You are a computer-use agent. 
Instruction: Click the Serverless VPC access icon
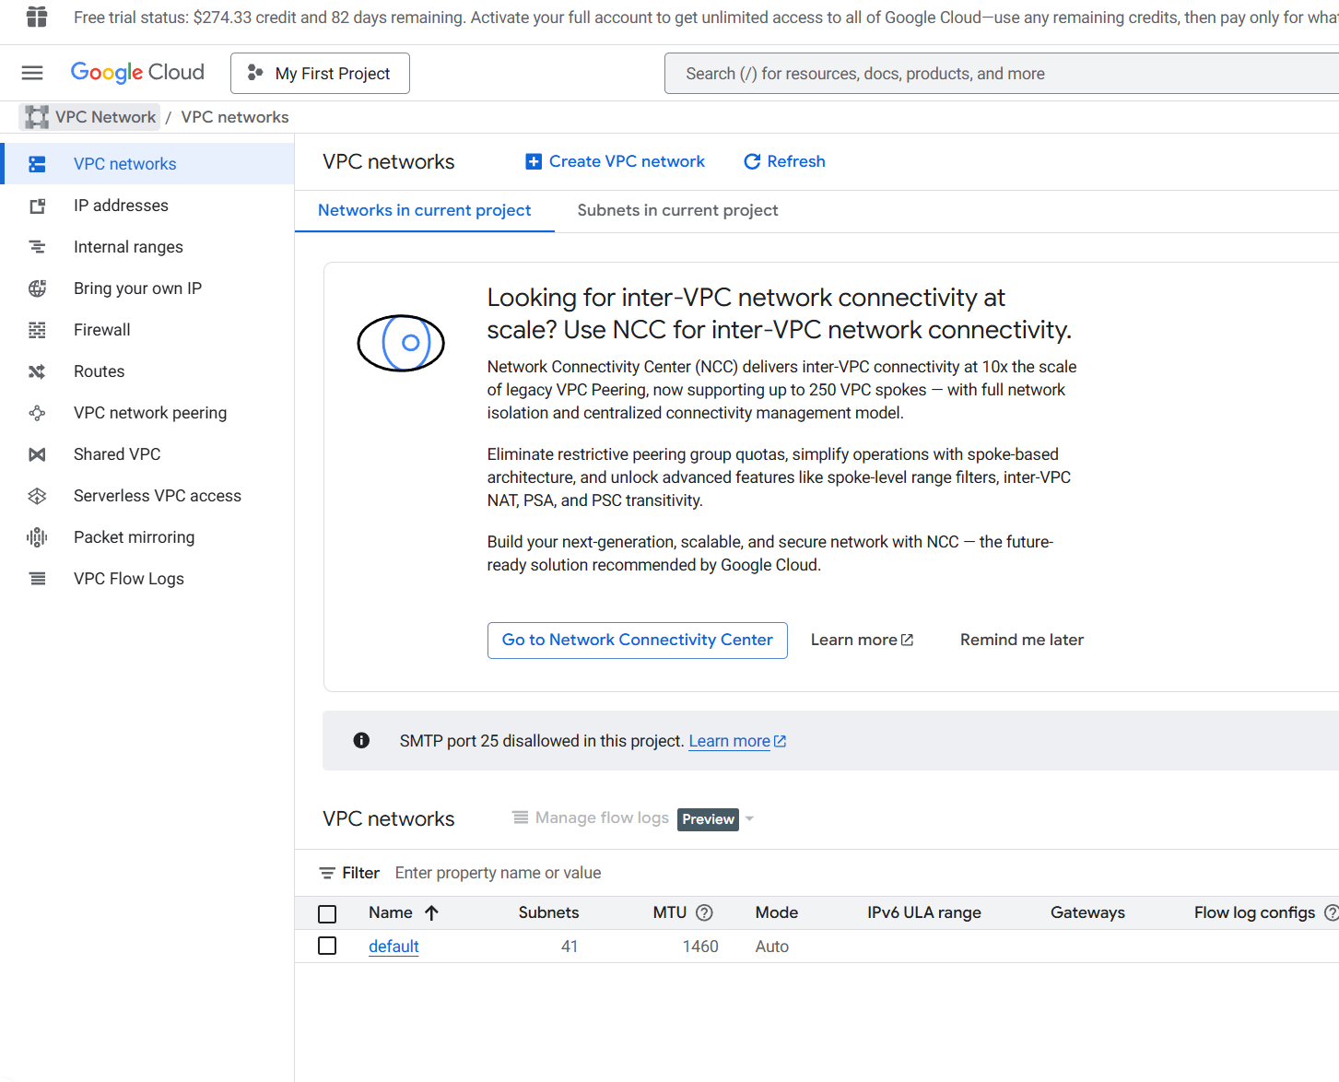click(37, 496)
